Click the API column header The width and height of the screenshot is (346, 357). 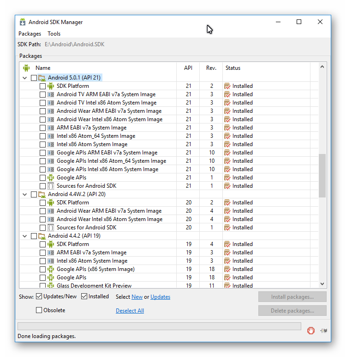coord(188,68)
